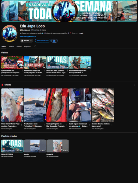138x183 pixels.
Task: Click 'DICAS DE PESCA' playlist title
Action: [x=7, y=154]
